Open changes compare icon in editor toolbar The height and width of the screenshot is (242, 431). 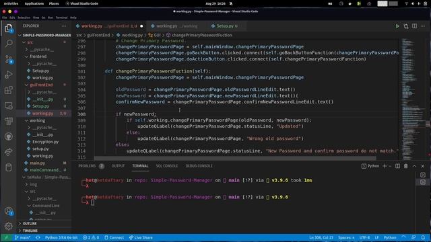click(405, 26)
